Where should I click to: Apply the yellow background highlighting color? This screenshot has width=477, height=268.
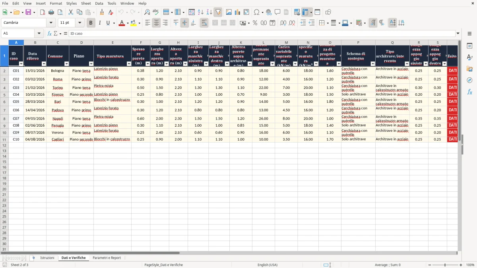click(x=133, y=23)
